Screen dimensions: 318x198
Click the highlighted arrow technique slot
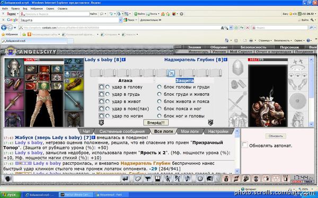(171, 73)
